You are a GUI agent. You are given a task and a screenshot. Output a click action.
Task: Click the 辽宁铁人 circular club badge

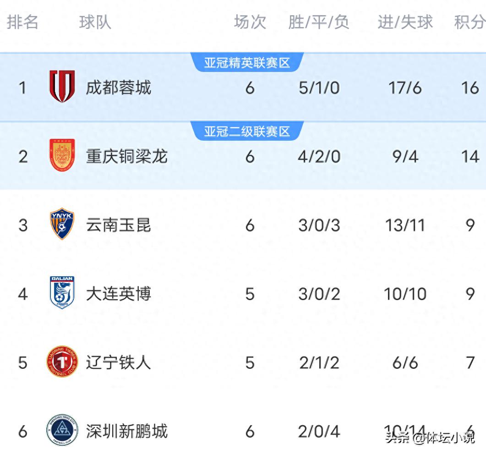[62, 362]
